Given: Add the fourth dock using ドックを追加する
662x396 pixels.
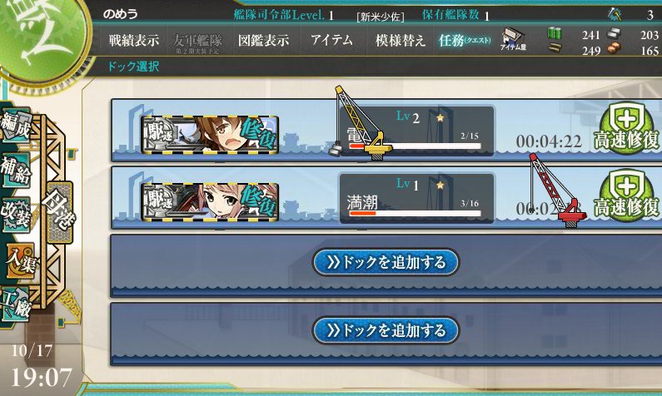Looking at the screenshot, I should pos(386,330).
